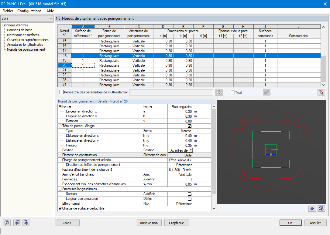Toggle the eye view mode icon
The height and width of the screenshot is (235, 330).
[312, 209]
